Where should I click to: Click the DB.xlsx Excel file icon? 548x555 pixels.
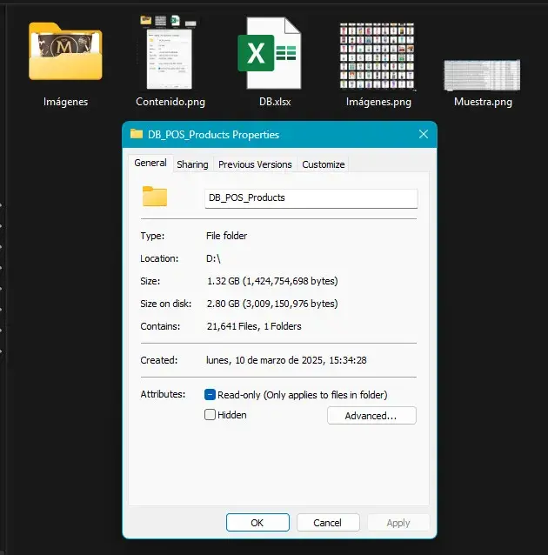click(270, 53)
